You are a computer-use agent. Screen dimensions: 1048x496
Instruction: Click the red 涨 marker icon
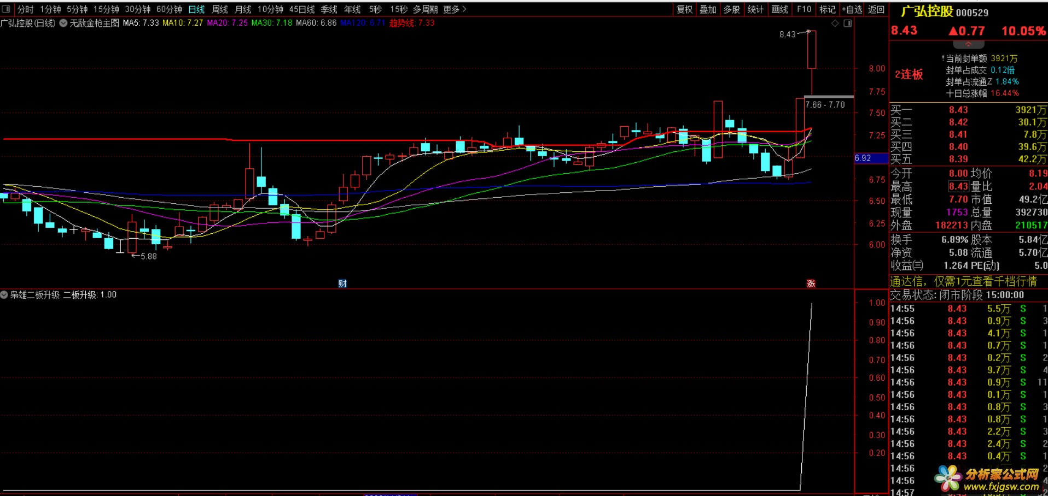[811, 283]
